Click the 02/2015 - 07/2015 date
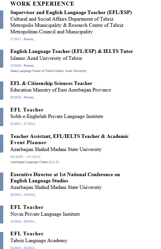Viewport: 161px width, 249px height. (23, 124)
